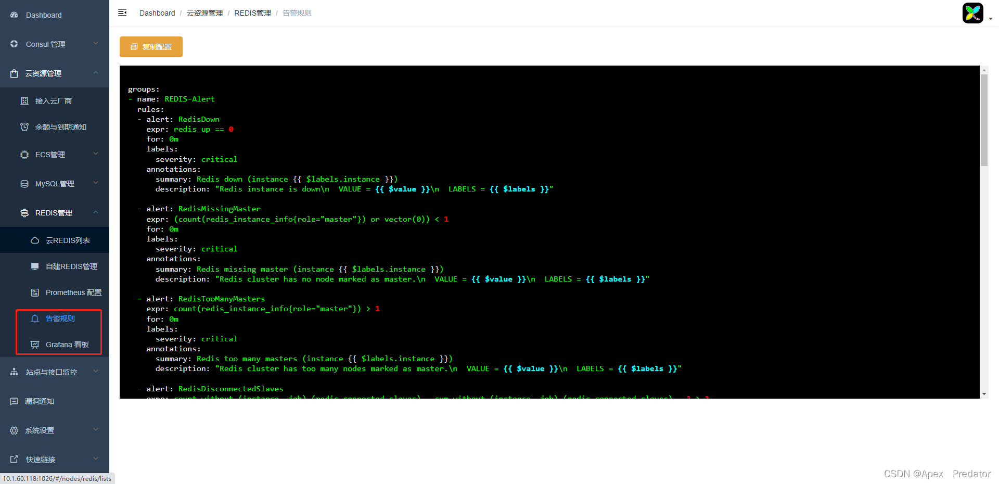The width and height of the screenshot is (999, 484).
Task: Click alert name "RedisMissingMaster"
Action: 220,209
